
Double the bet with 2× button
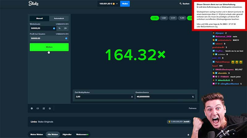point(65,28)
